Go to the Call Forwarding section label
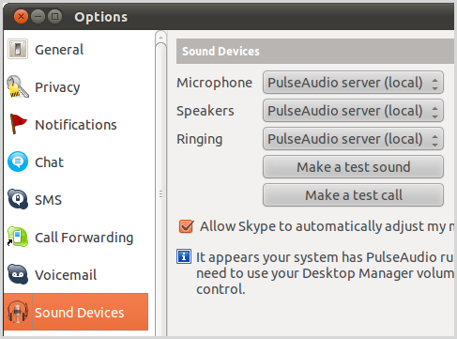This screenshot has width=457, height=339. coord(84,238)
